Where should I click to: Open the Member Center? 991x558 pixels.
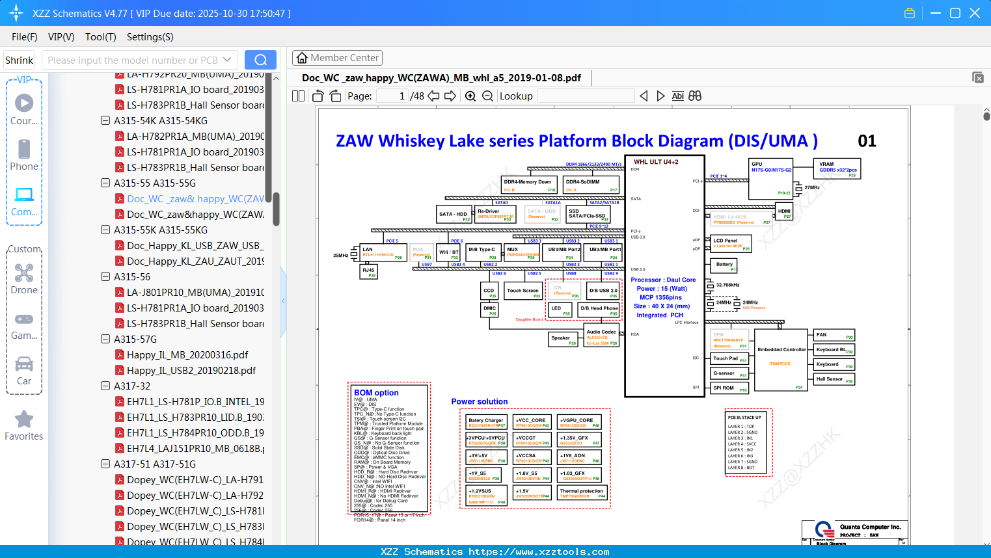point(337,58)
